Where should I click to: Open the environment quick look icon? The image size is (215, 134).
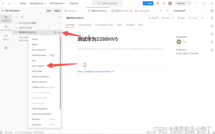tap(212, 11)
